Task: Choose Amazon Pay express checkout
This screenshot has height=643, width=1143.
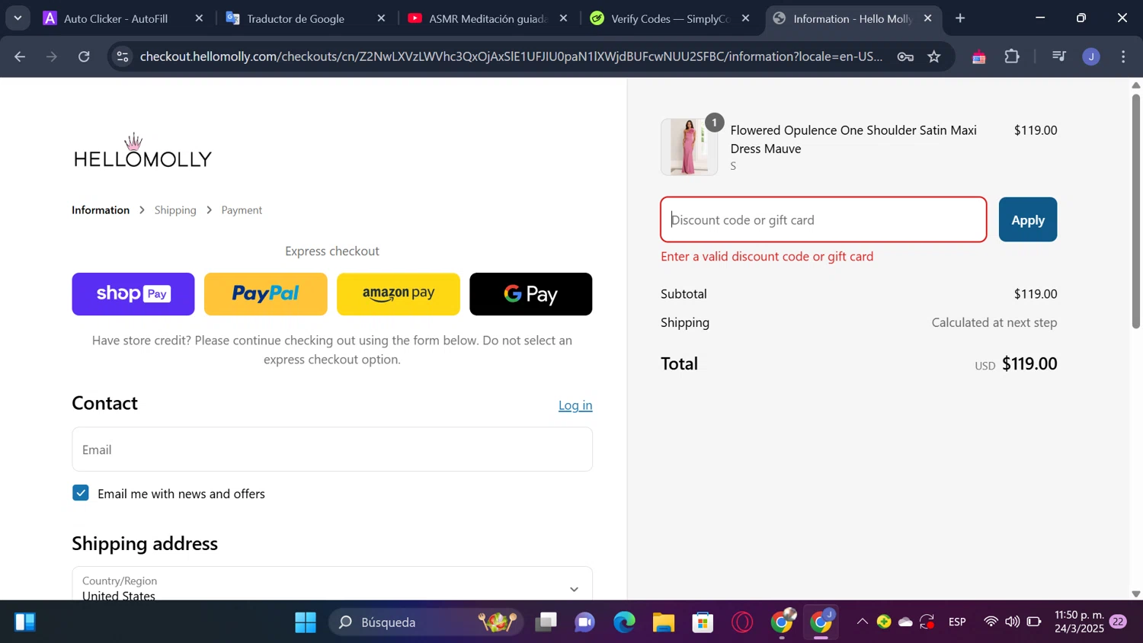Action: [x=399, y=294]
